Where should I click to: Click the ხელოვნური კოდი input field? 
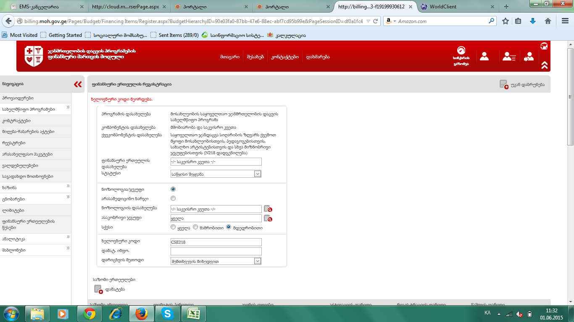click(x=216, y=242)
